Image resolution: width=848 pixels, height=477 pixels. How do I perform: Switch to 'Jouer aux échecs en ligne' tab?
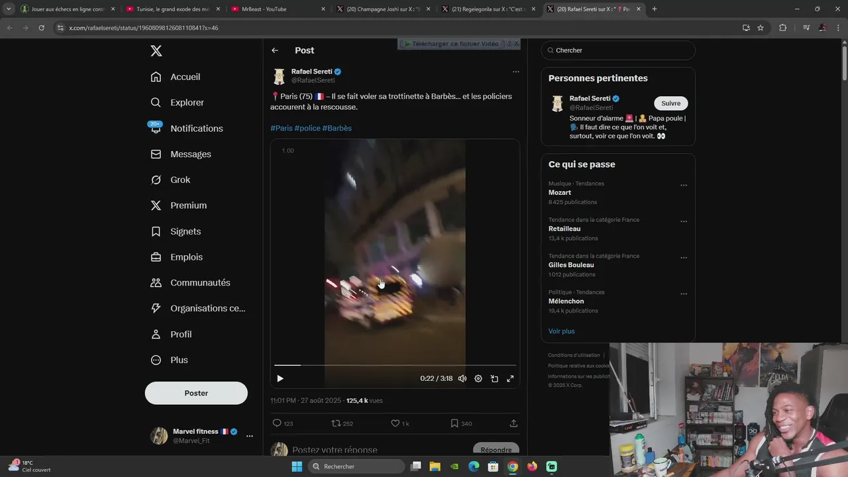pyautogui.click(x=68, y=9)
